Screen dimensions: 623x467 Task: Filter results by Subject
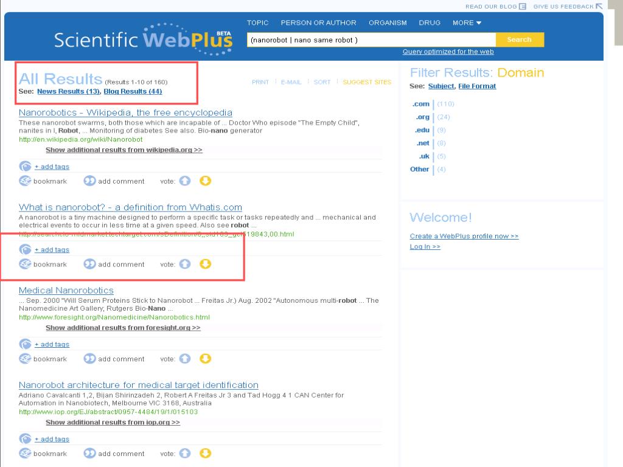[x=441, y=86]
